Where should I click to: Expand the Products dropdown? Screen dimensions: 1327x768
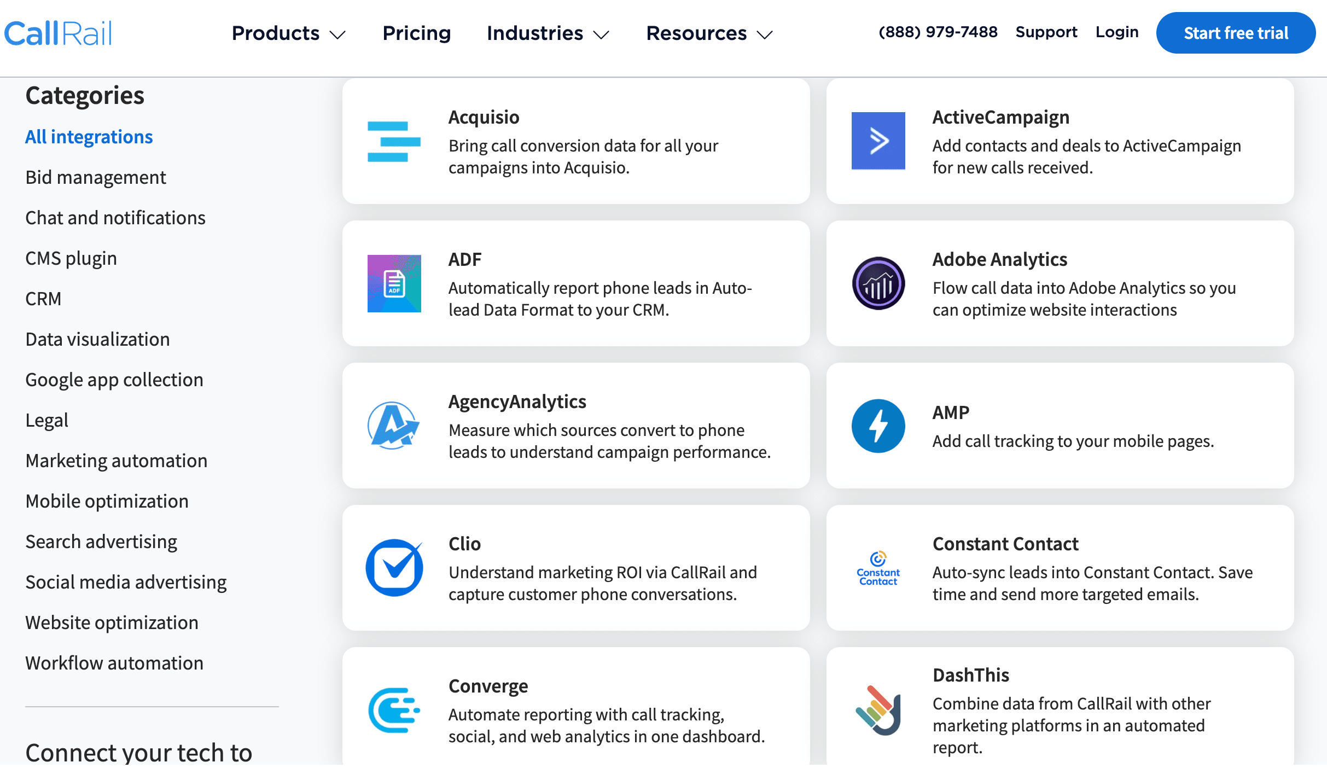tap(288, 33)
